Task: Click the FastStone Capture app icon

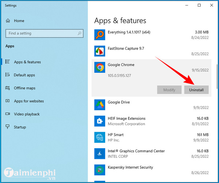Action: (x=100, y=51)
